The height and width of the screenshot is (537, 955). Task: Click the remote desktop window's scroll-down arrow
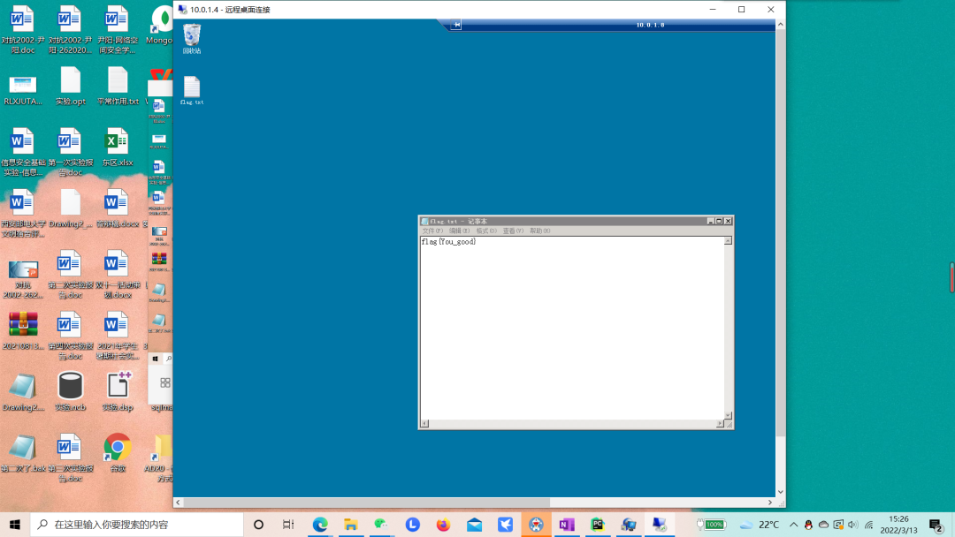780,492
